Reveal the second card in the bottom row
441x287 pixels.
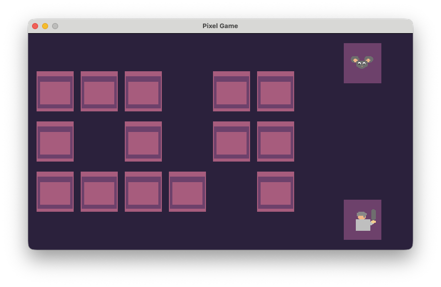point(99,192)
